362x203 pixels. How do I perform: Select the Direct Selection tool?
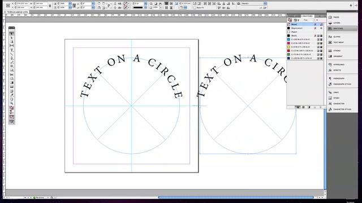coord(11,38)
